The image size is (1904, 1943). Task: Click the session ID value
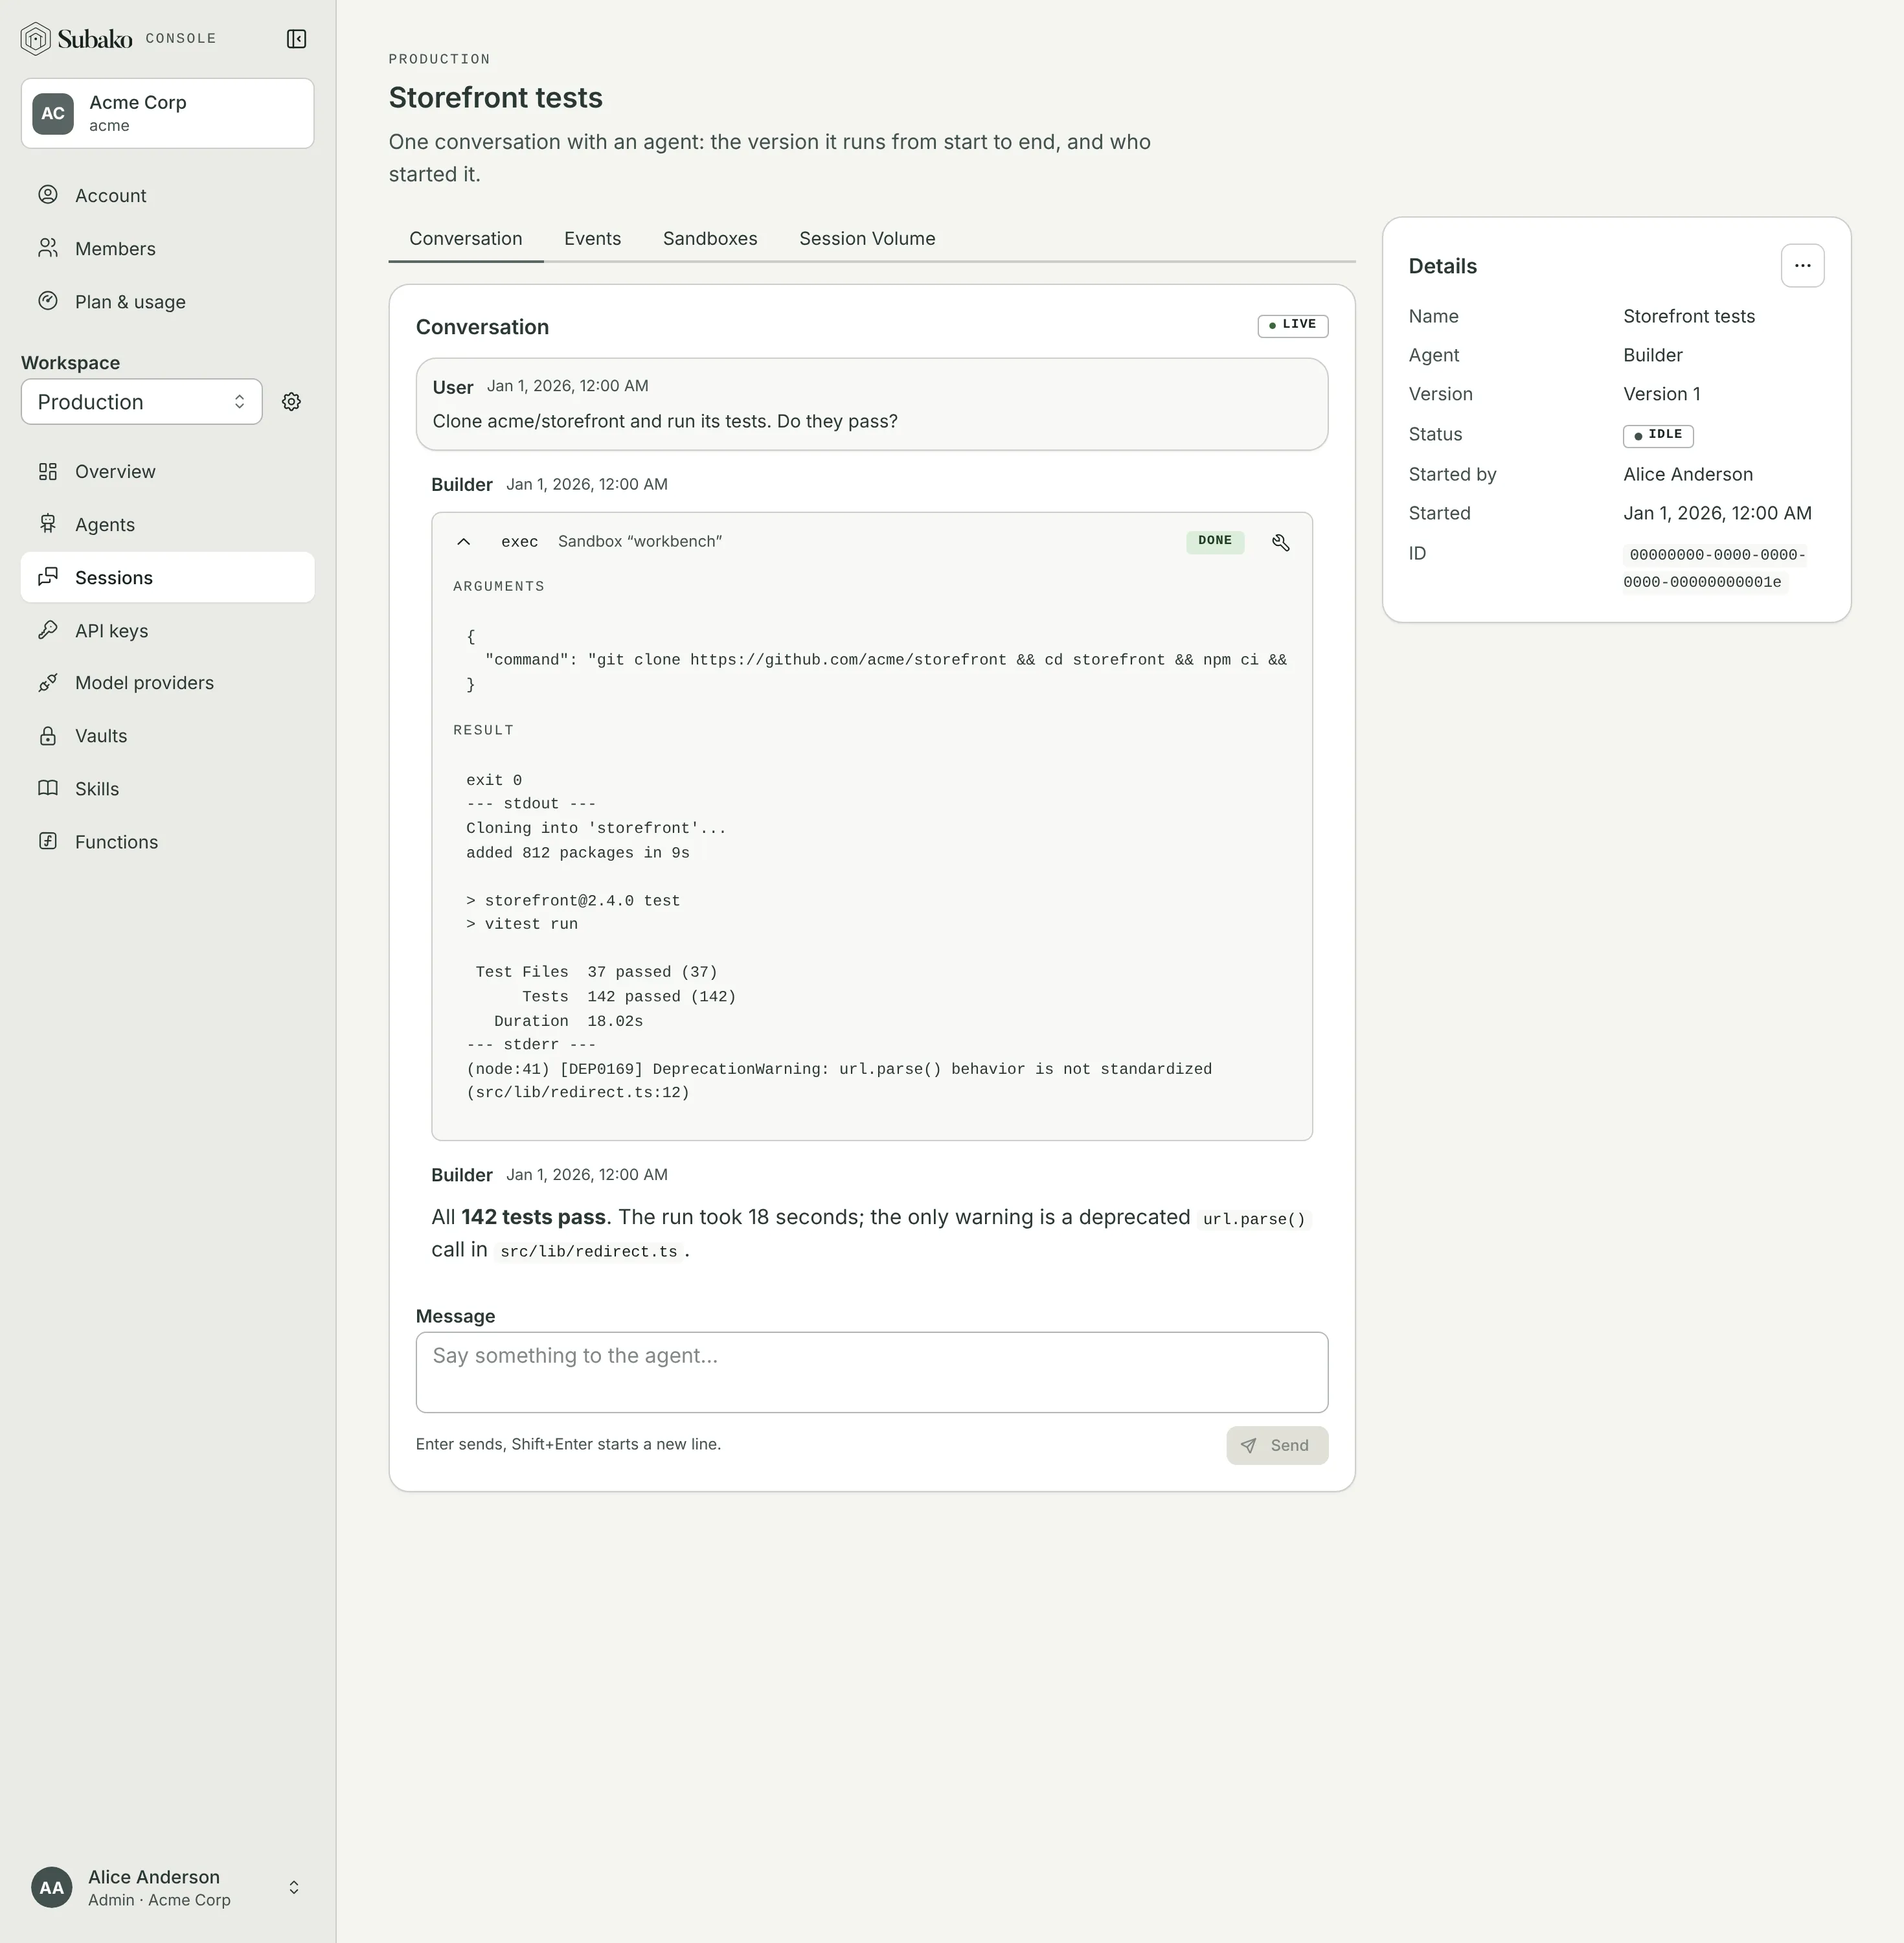1715,568
